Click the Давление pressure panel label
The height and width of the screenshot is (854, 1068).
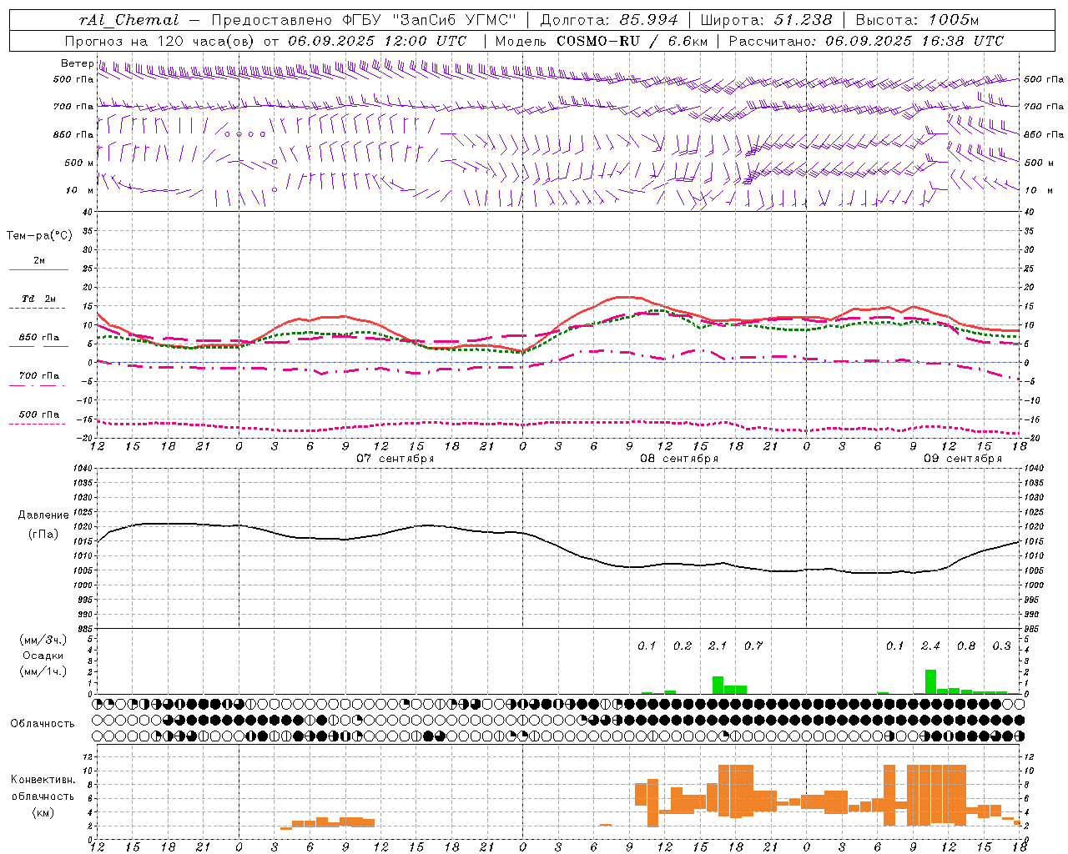pyautogui.click(x=43, y=515)
